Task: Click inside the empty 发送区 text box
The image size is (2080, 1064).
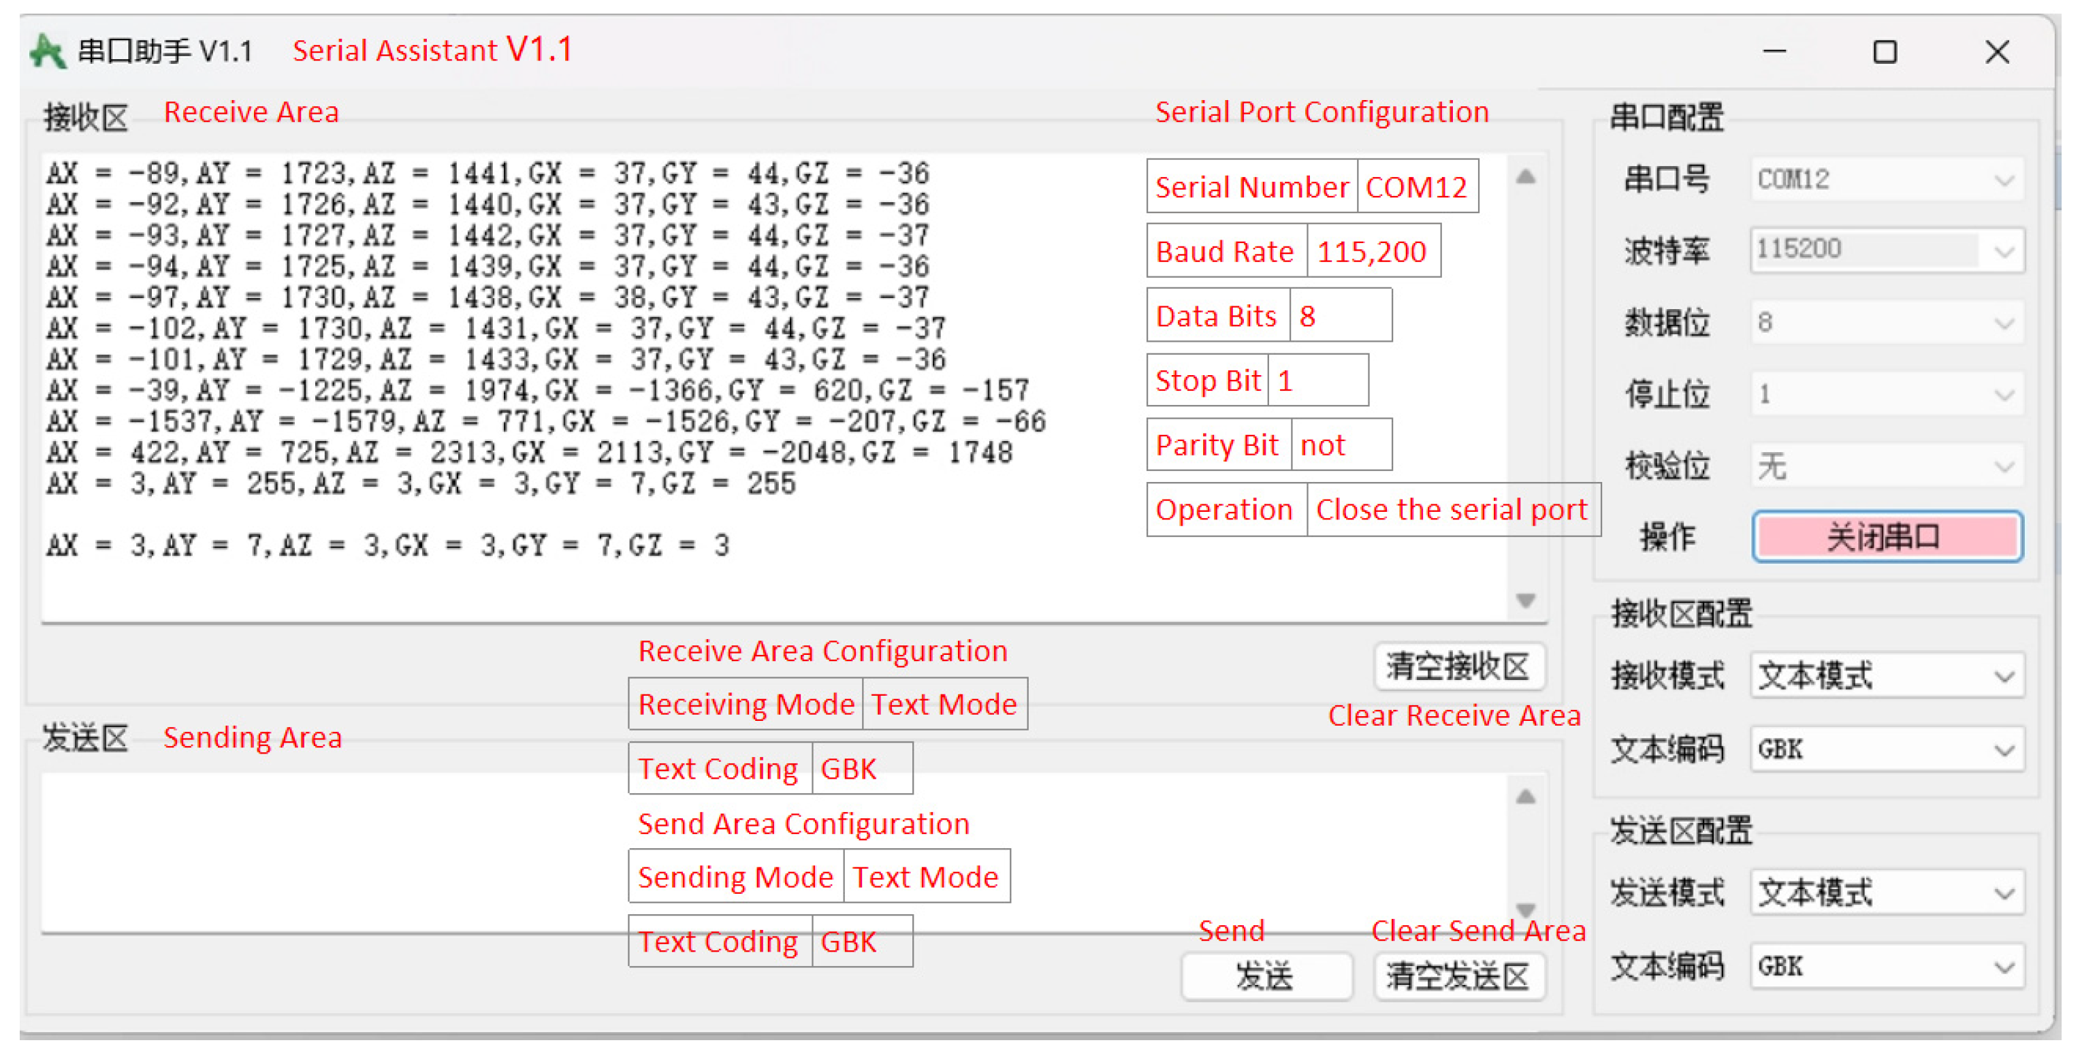Action: [x=773, y=853]
